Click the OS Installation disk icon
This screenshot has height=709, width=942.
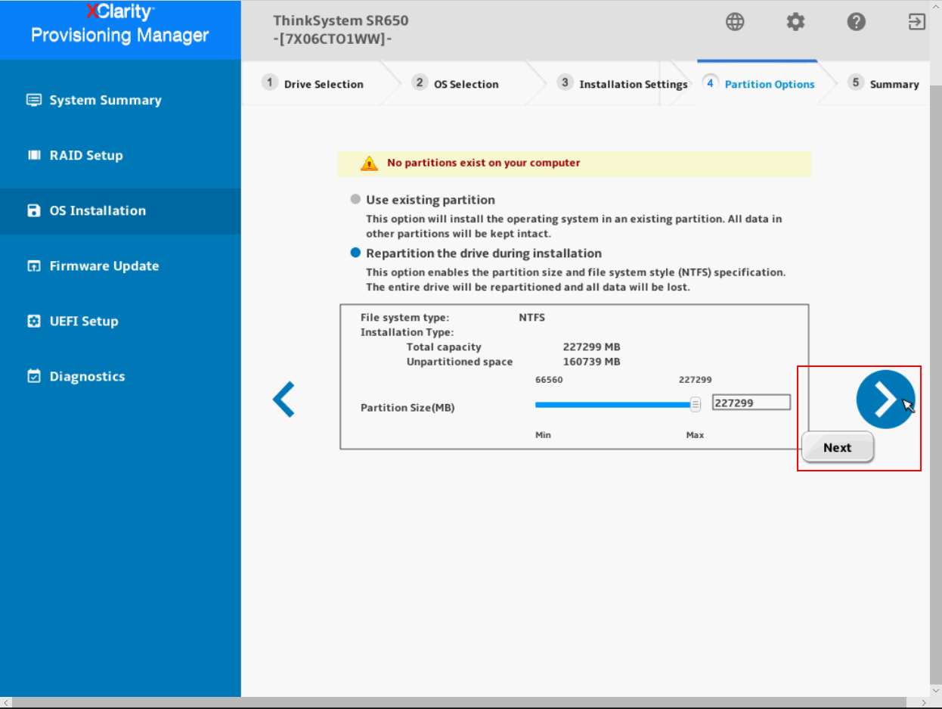[x=33, y=210]
